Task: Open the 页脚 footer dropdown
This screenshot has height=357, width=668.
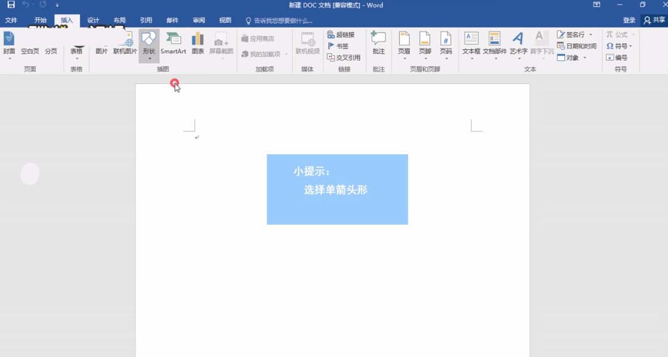Action: tap(425, 45)
